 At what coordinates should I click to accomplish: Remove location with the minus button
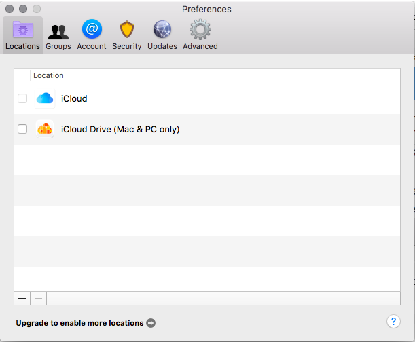coord(39,299)
